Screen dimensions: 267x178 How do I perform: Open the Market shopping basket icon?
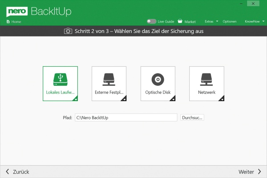pos(180,21)
